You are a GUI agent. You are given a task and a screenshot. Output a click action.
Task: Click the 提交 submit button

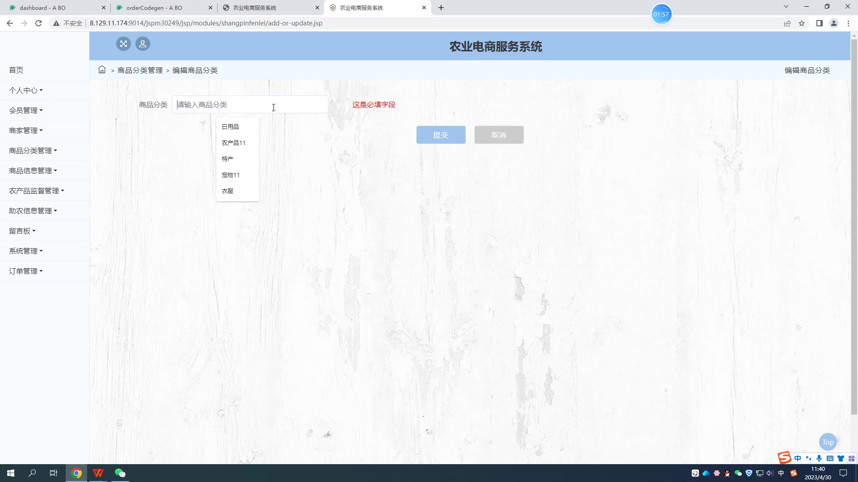click(441, 135)
